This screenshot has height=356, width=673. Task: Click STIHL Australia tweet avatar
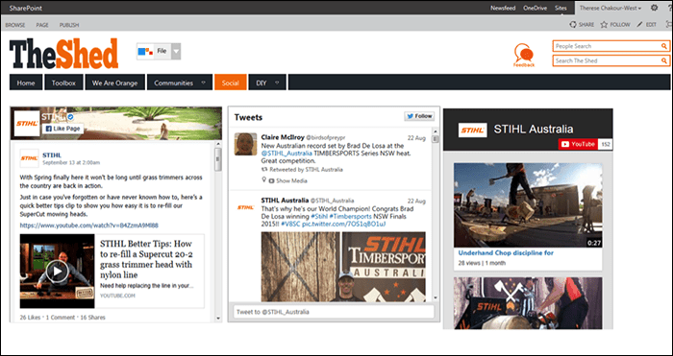coord(245,207)
